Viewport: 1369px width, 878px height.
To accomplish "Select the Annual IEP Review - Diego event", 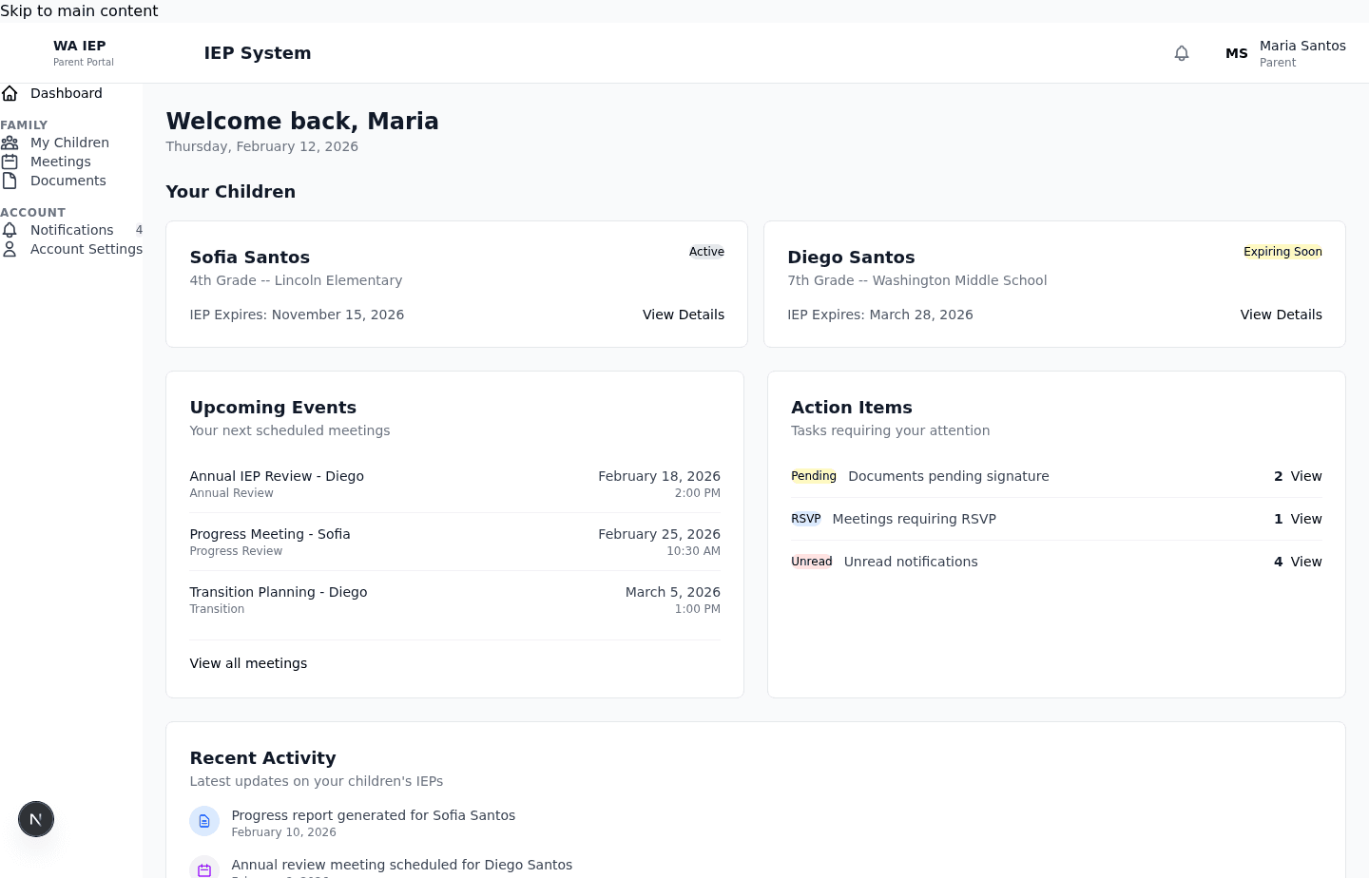I will [277, 476].
